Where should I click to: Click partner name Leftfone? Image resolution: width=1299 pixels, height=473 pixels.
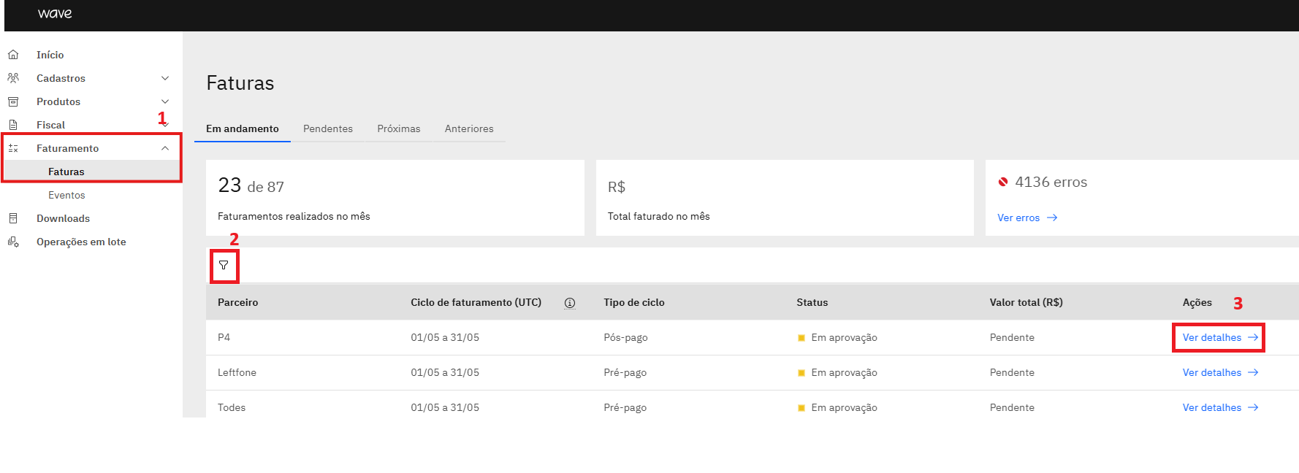click(x=237, y=372)
